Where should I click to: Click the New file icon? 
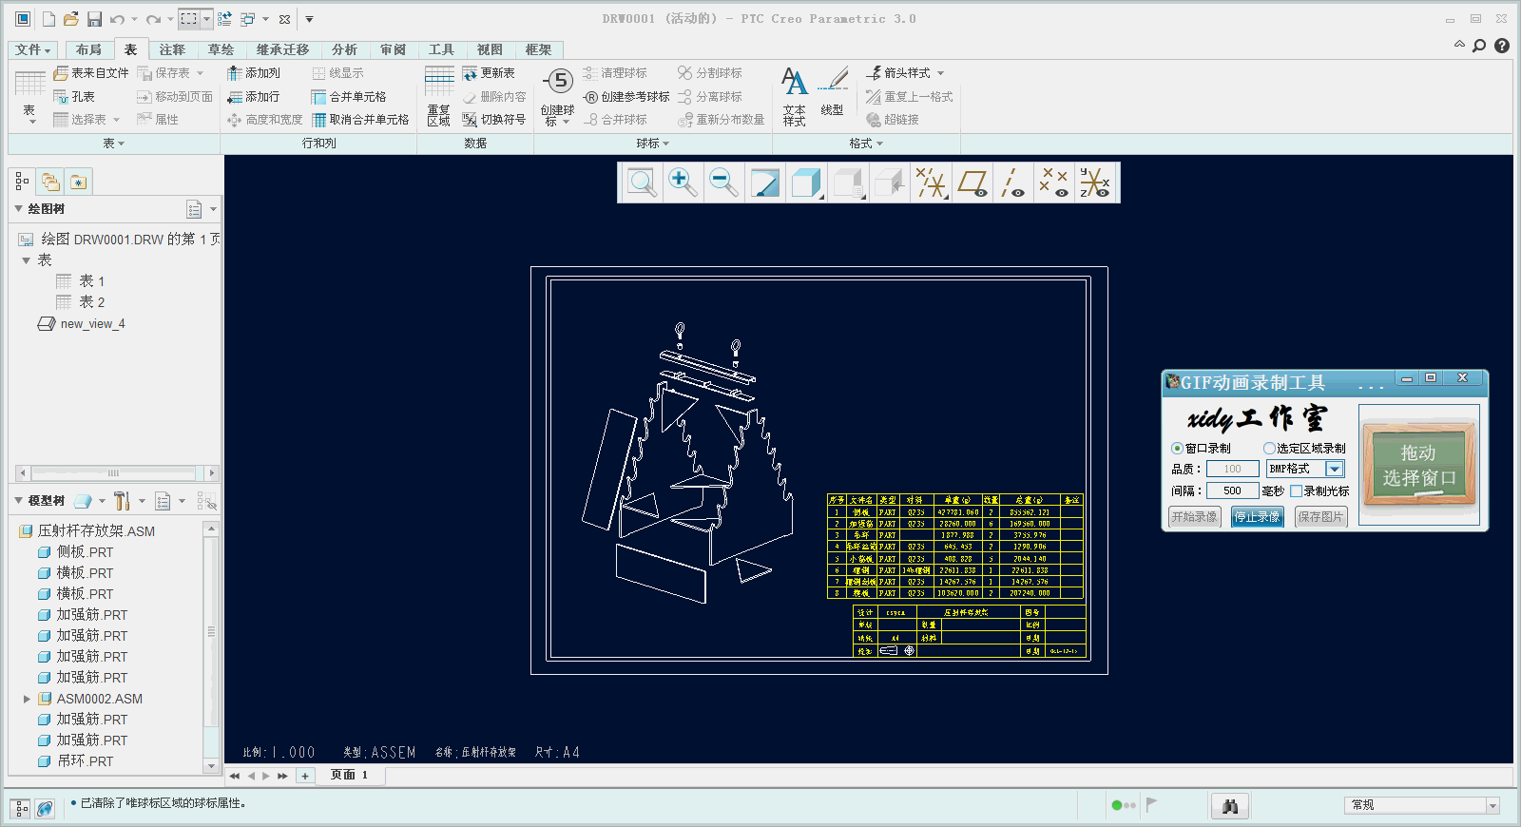coord(48,19)
